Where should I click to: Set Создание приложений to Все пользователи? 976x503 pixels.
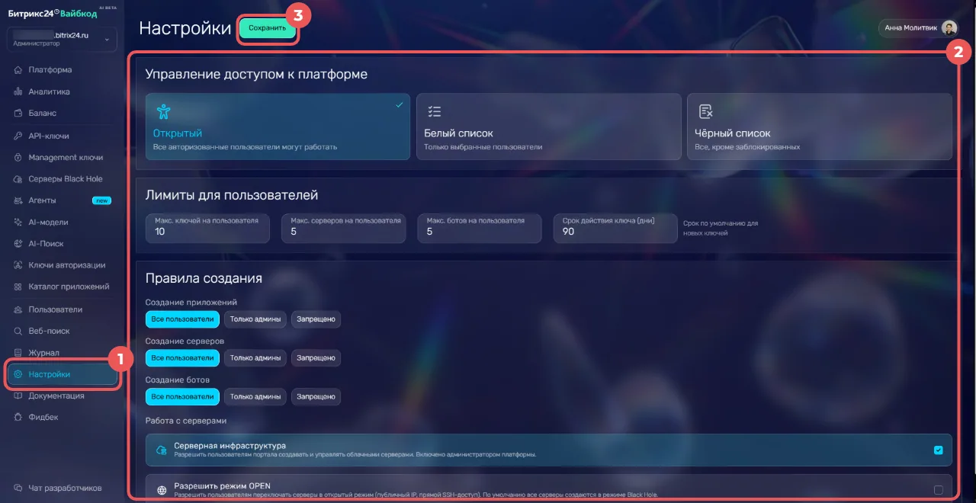(182, 319)
